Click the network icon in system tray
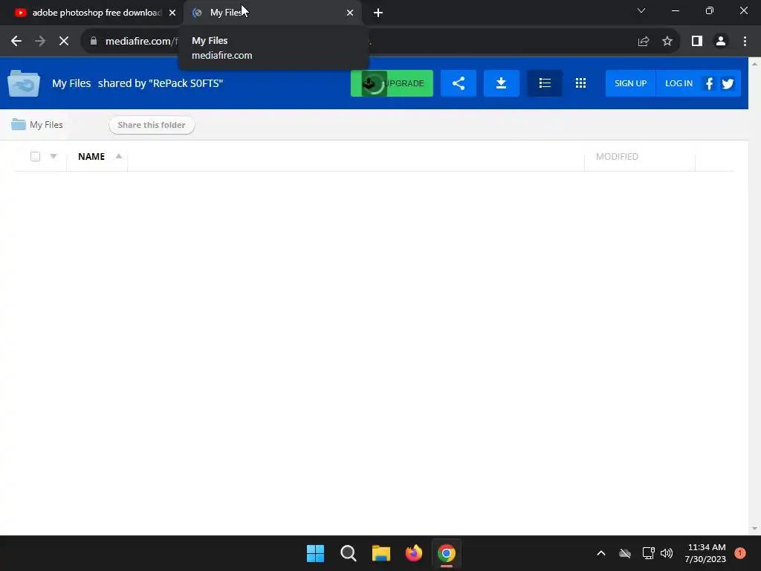 (648, 553)
